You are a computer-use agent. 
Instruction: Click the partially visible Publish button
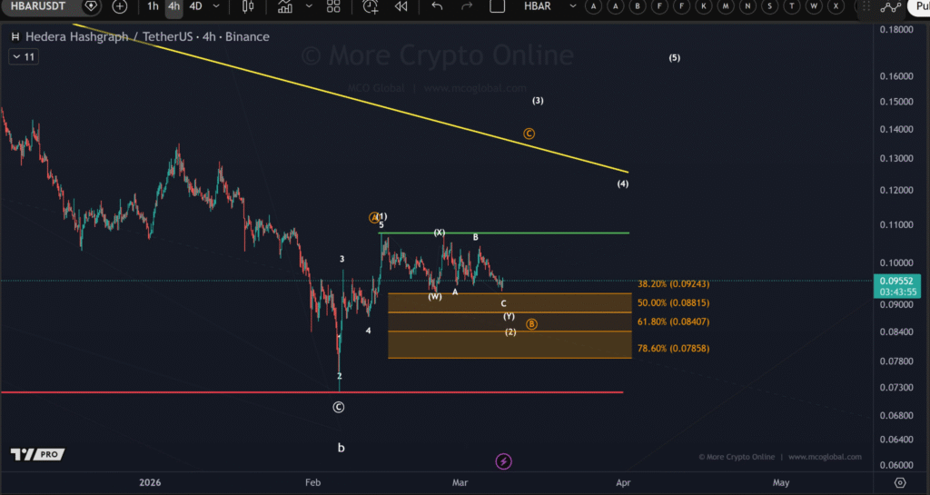coord(919,6)
